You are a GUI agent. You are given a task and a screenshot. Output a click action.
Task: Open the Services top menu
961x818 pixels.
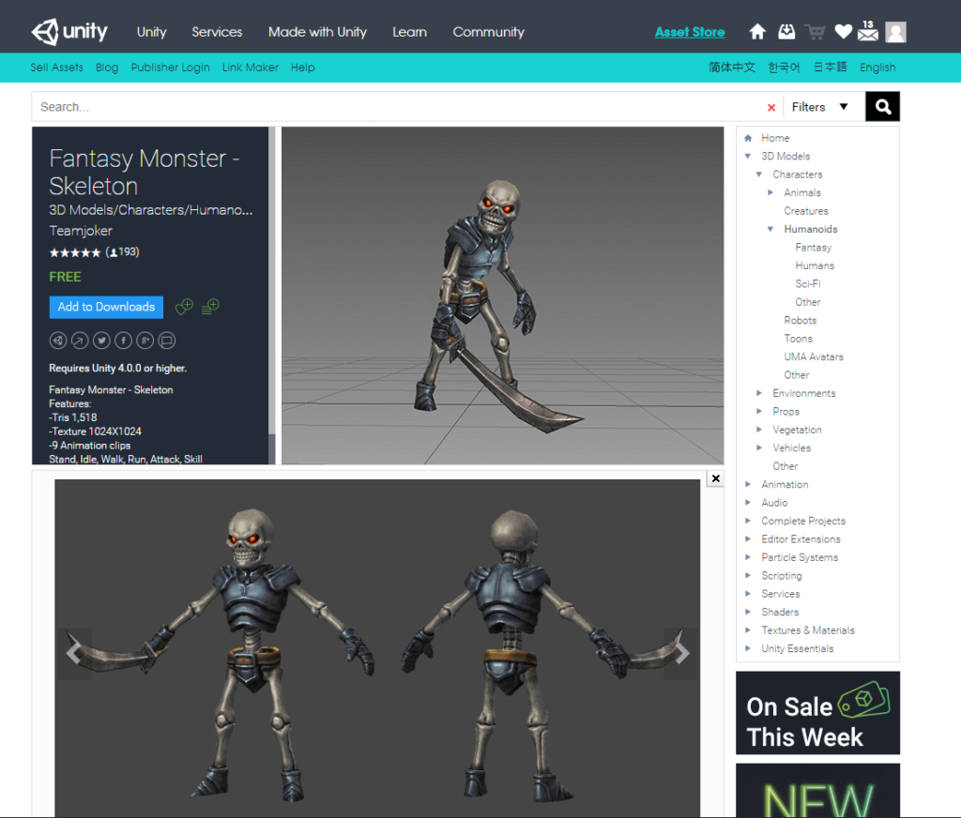(217, 32)
